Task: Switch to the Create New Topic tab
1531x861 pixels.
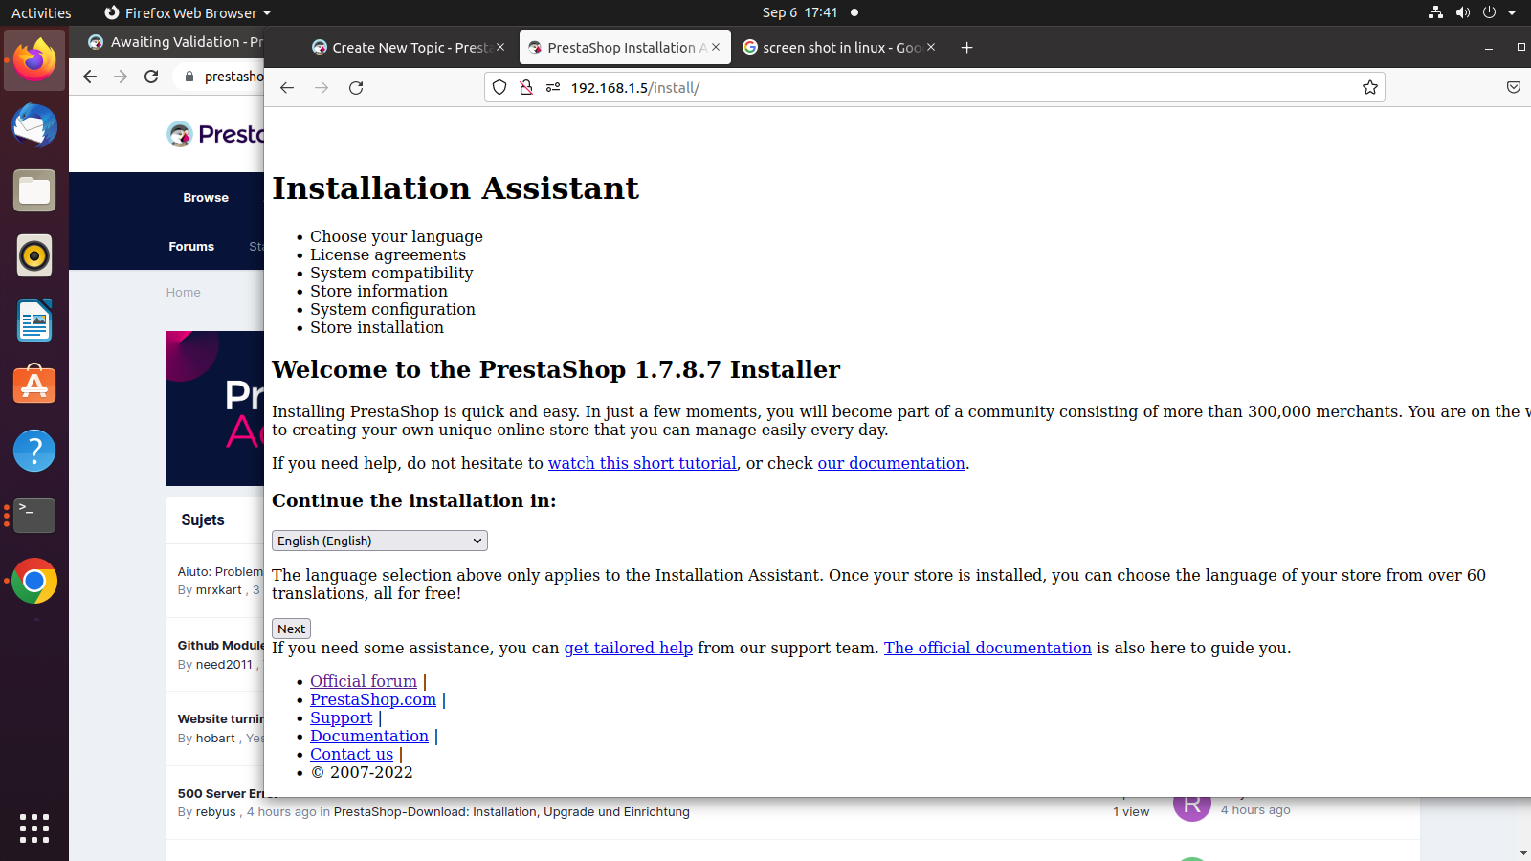Action: pyautogui.click(x=408, y=48)
